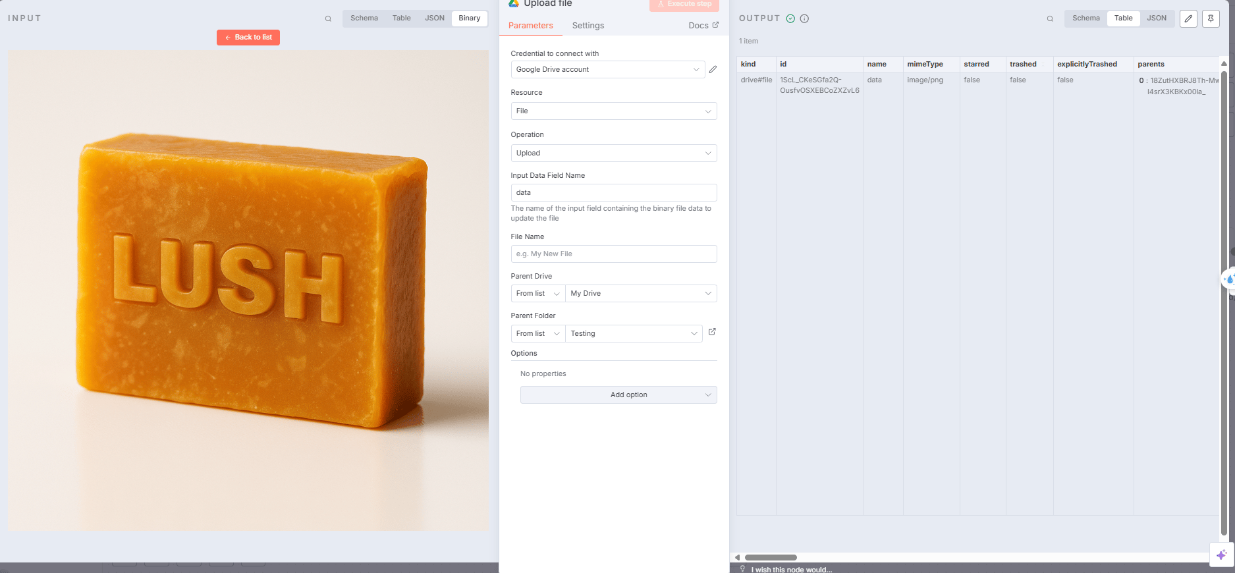1235x573 pixels.
Task: Click the '1 item' count label
Action: click(x=748, y=41)
